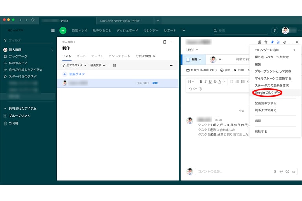The height and width of the screenshot is (201, 302).
Task: Open the task panel three-dot menu
Action: pyautogui.click(x=291, y=42)
